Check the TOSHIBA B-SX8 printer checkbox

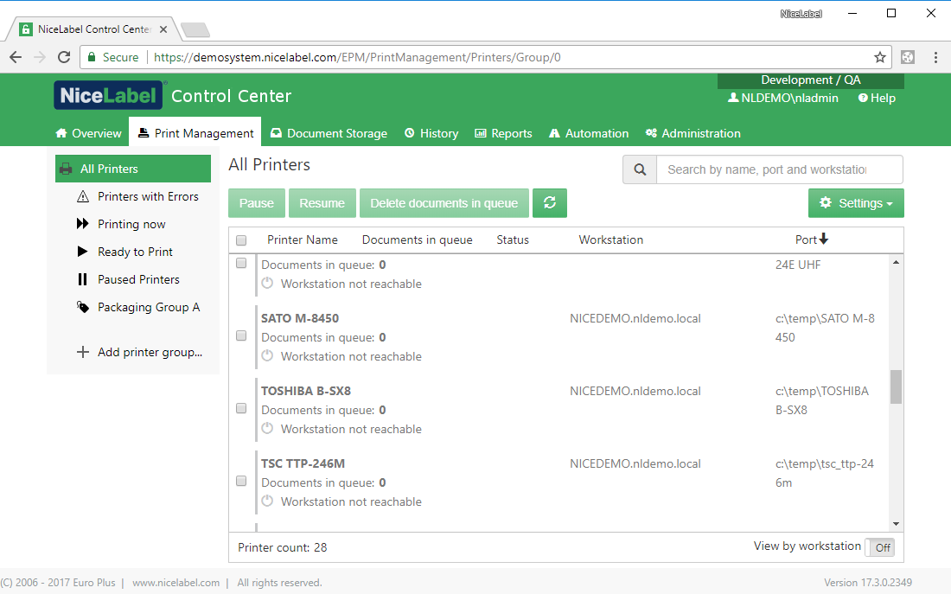(241, 408)
